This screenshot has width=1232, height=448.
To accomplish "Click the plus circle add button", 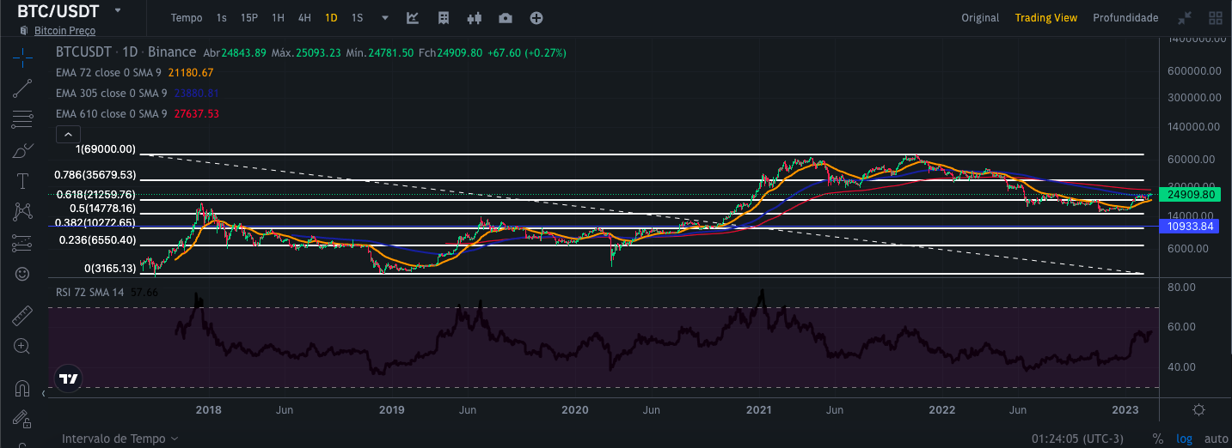I will click(536, 18).
